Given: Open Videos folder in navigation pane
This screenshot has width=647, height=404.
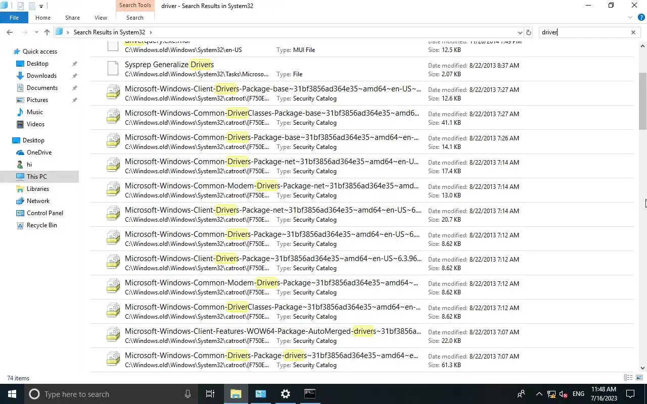Looking at the screenshot, I should pyautogui.click(x=35, y=124).
